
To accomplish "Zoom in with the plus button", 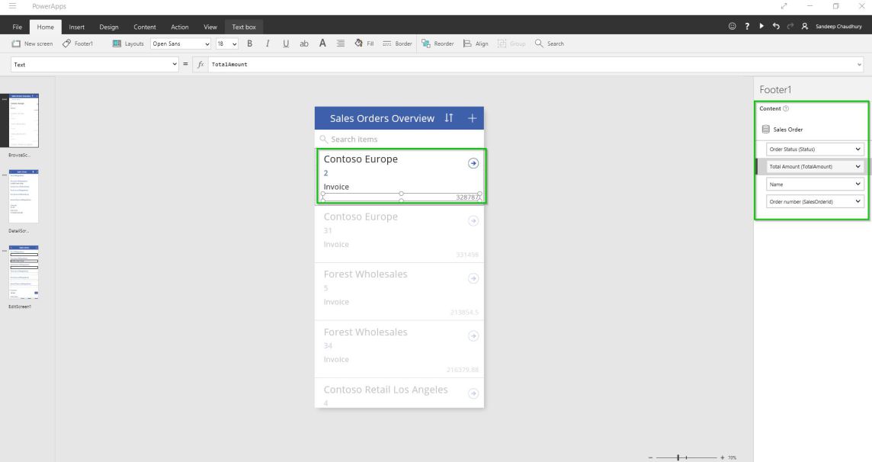I will tap(723, 457).
